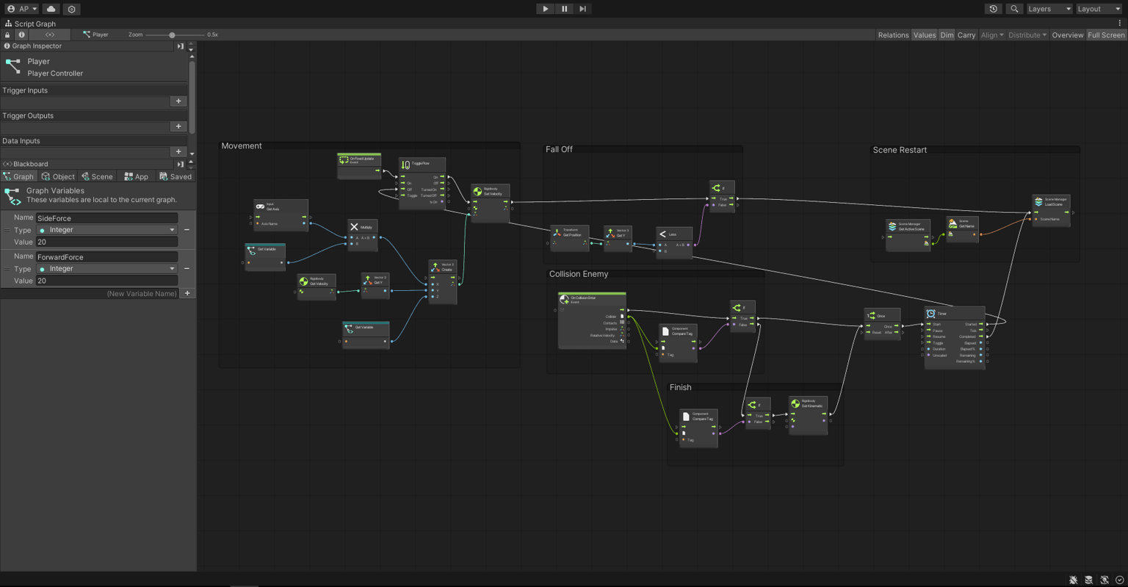Toggle Relations display
Viewport: 1128px width, 587px height.
pyautogui.click(x=893, y=35)
